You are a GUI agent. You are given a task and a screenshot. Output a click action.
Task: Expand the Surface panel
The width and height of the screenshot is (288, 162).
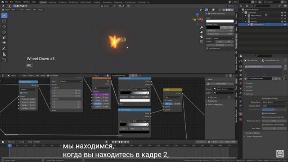[x=249, y=87]
